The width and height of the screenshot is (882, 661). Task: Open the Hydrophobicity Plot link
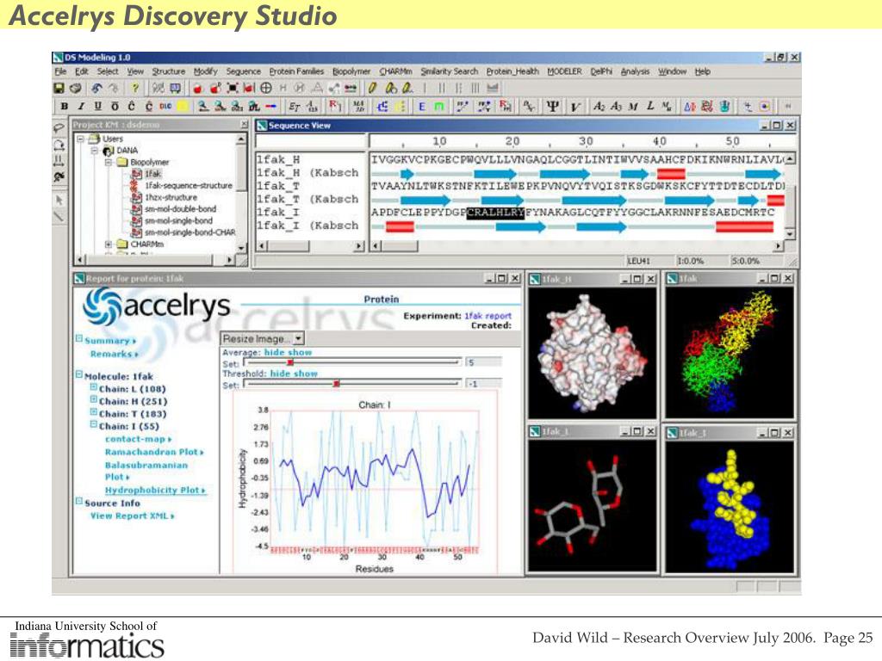(155, 490)
